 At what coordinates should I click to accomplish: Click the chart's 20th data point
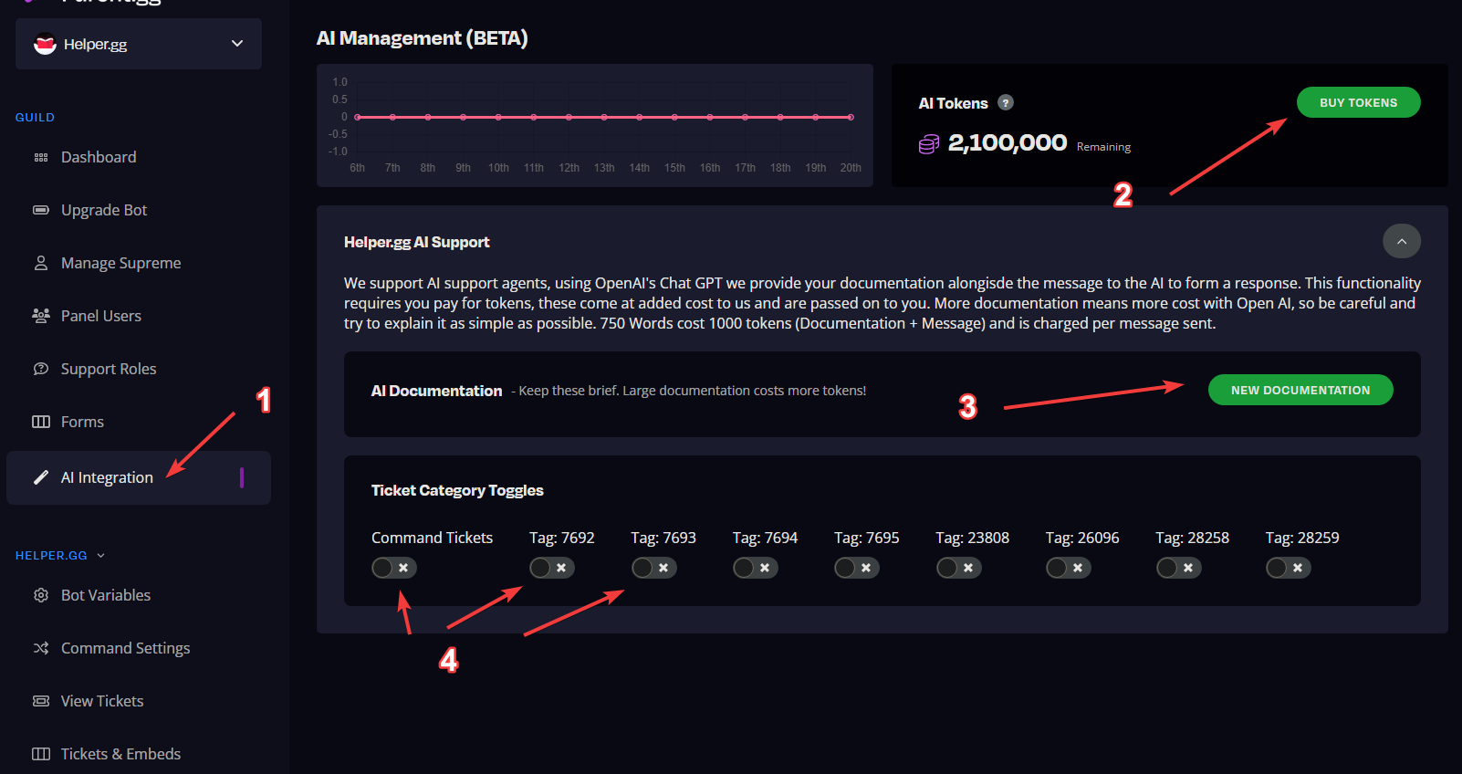(851, 117)
